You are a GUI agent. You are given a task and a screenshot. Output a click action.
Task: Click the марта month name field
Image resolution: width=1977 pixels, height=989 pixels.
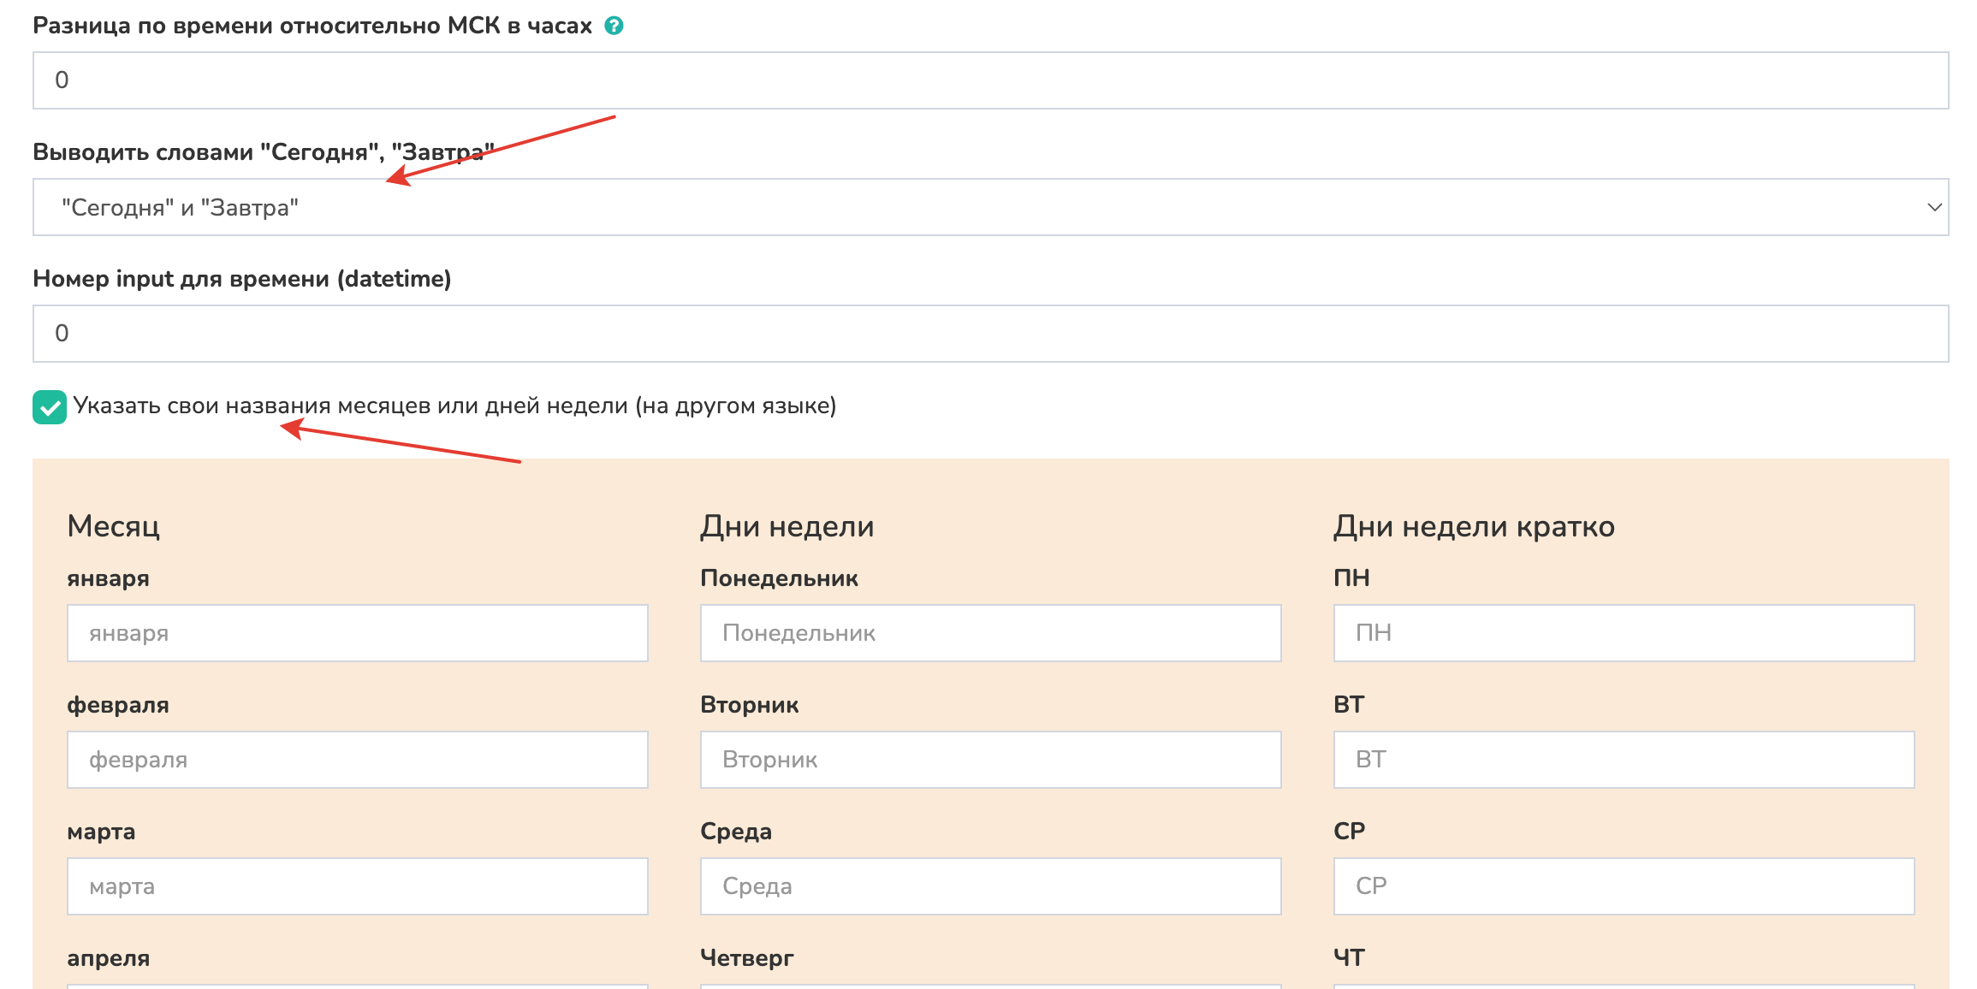pyautogui.click(x=357, y=886)
